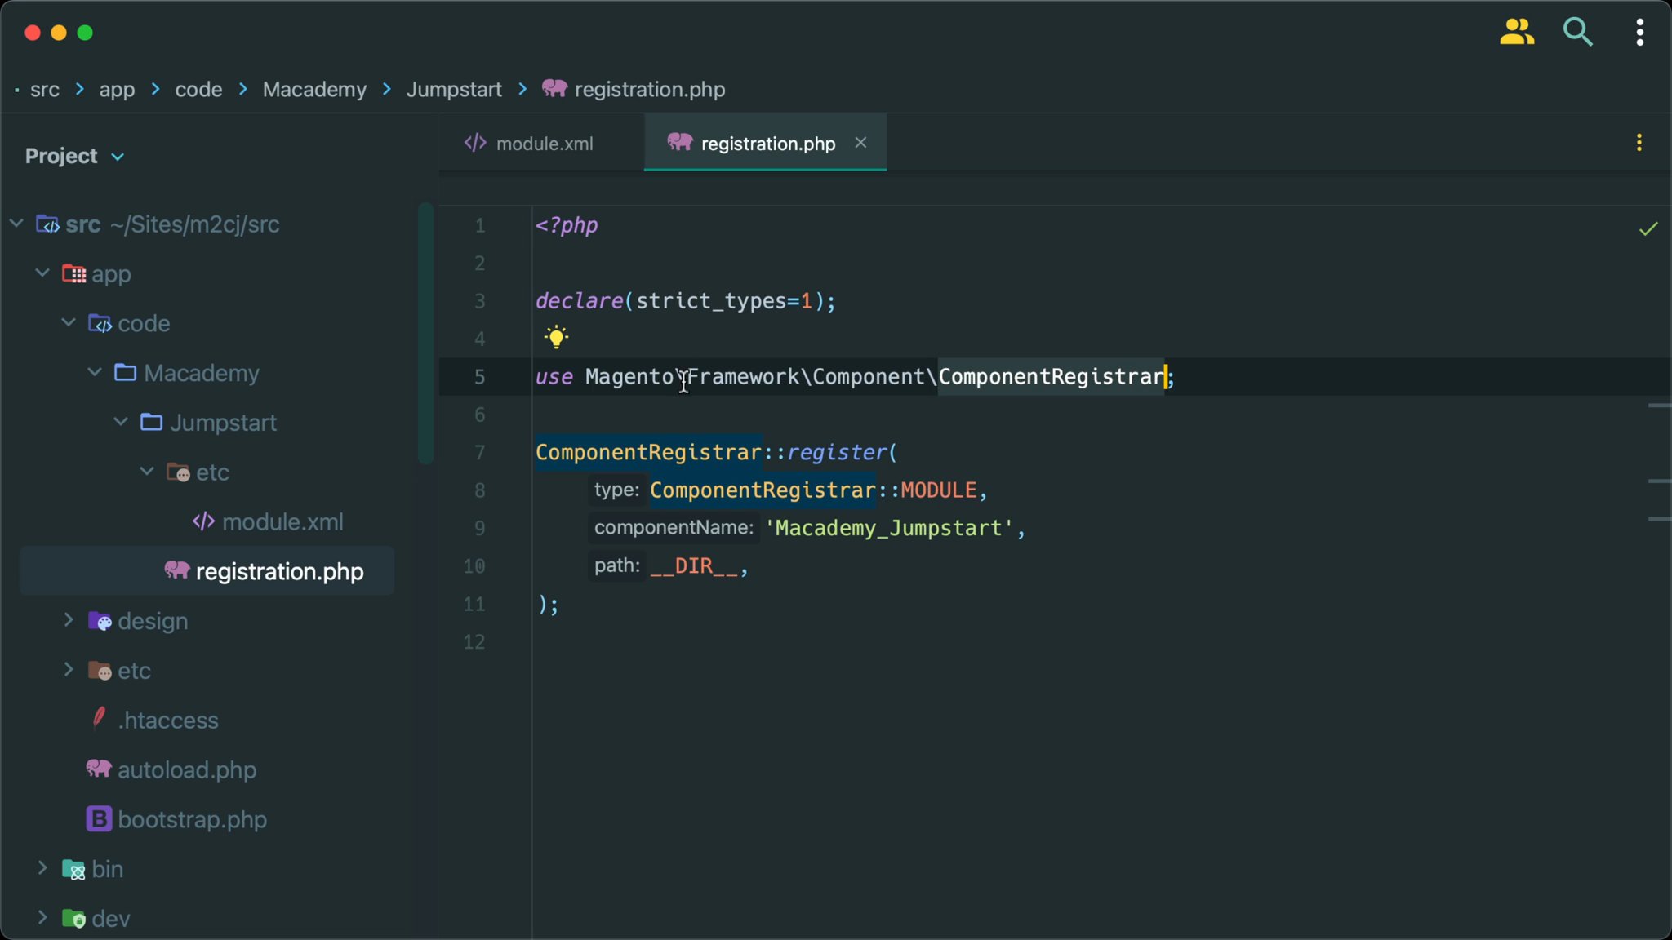Click the src module root icon
This screenshot has width=1672, height=940.
click(47, 224)
